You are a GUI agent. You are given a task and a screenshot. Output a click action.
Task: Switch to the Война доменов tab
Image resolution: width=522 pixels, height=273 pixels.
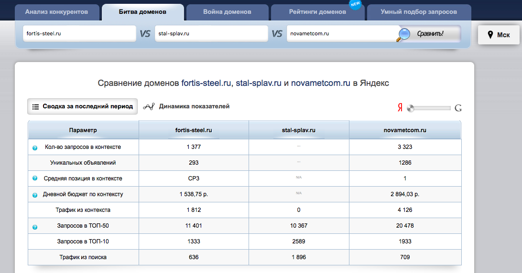(x=228, y=12)
